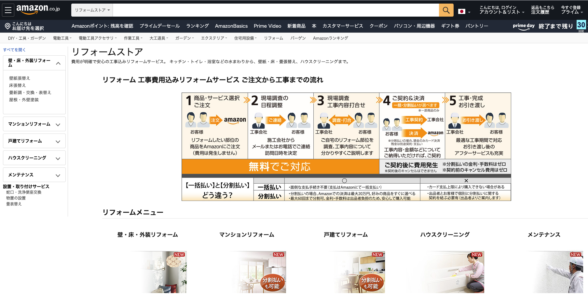The height and width of the screenshot is (297, 588).
Task: Click Amazonランキング subnav link
Action: point(331,38)
